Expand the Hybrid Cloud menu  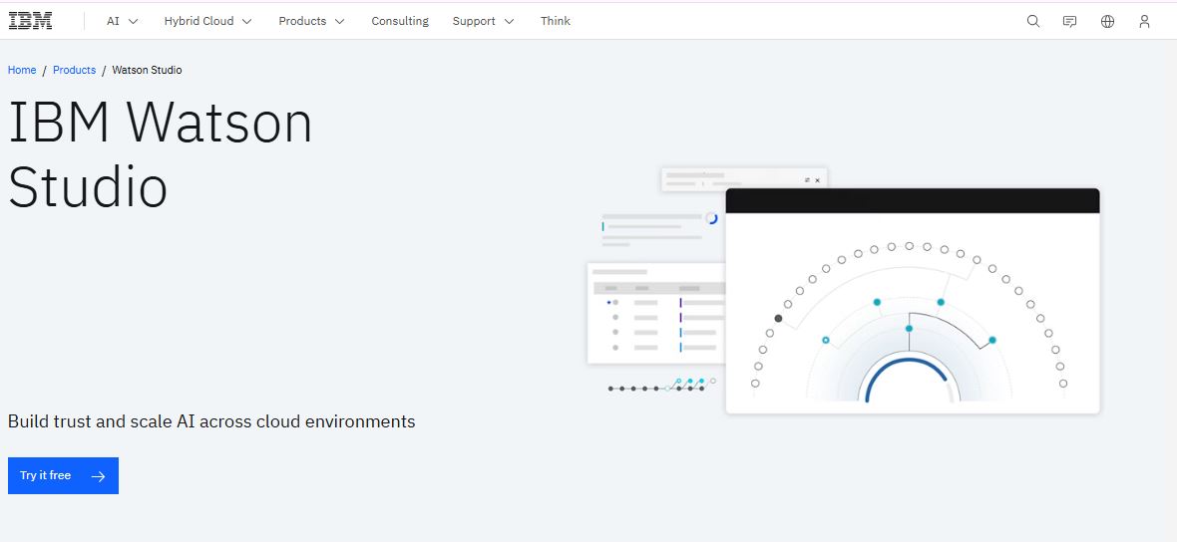point(207,21)
